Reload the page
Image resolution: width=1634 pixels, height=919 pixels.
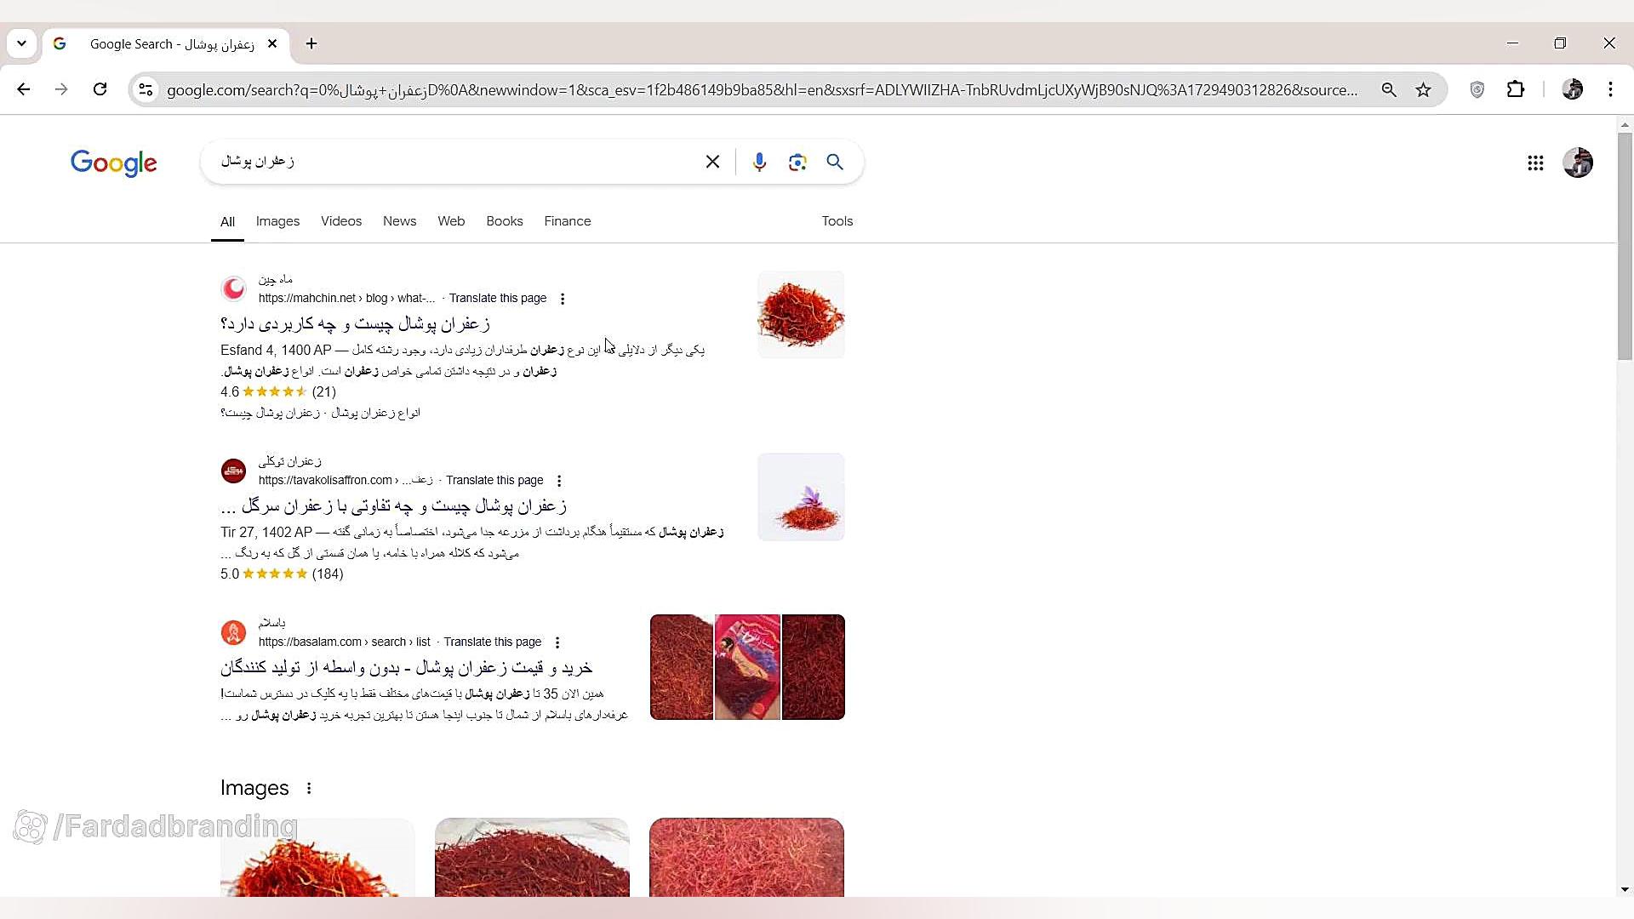pos(100,89)
